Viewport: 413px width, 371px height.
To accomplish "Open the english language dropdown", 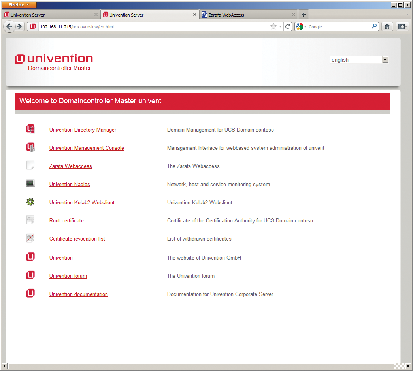I will [x=359, y=60].
